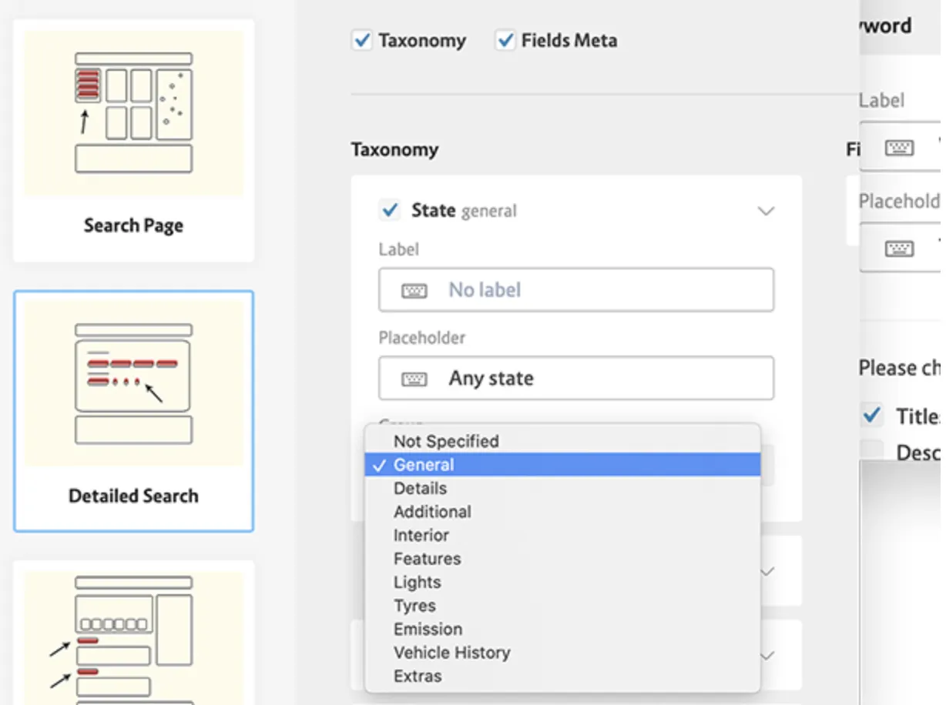
Task: Click the Taxonomy section heading
Action: [394, 149]
